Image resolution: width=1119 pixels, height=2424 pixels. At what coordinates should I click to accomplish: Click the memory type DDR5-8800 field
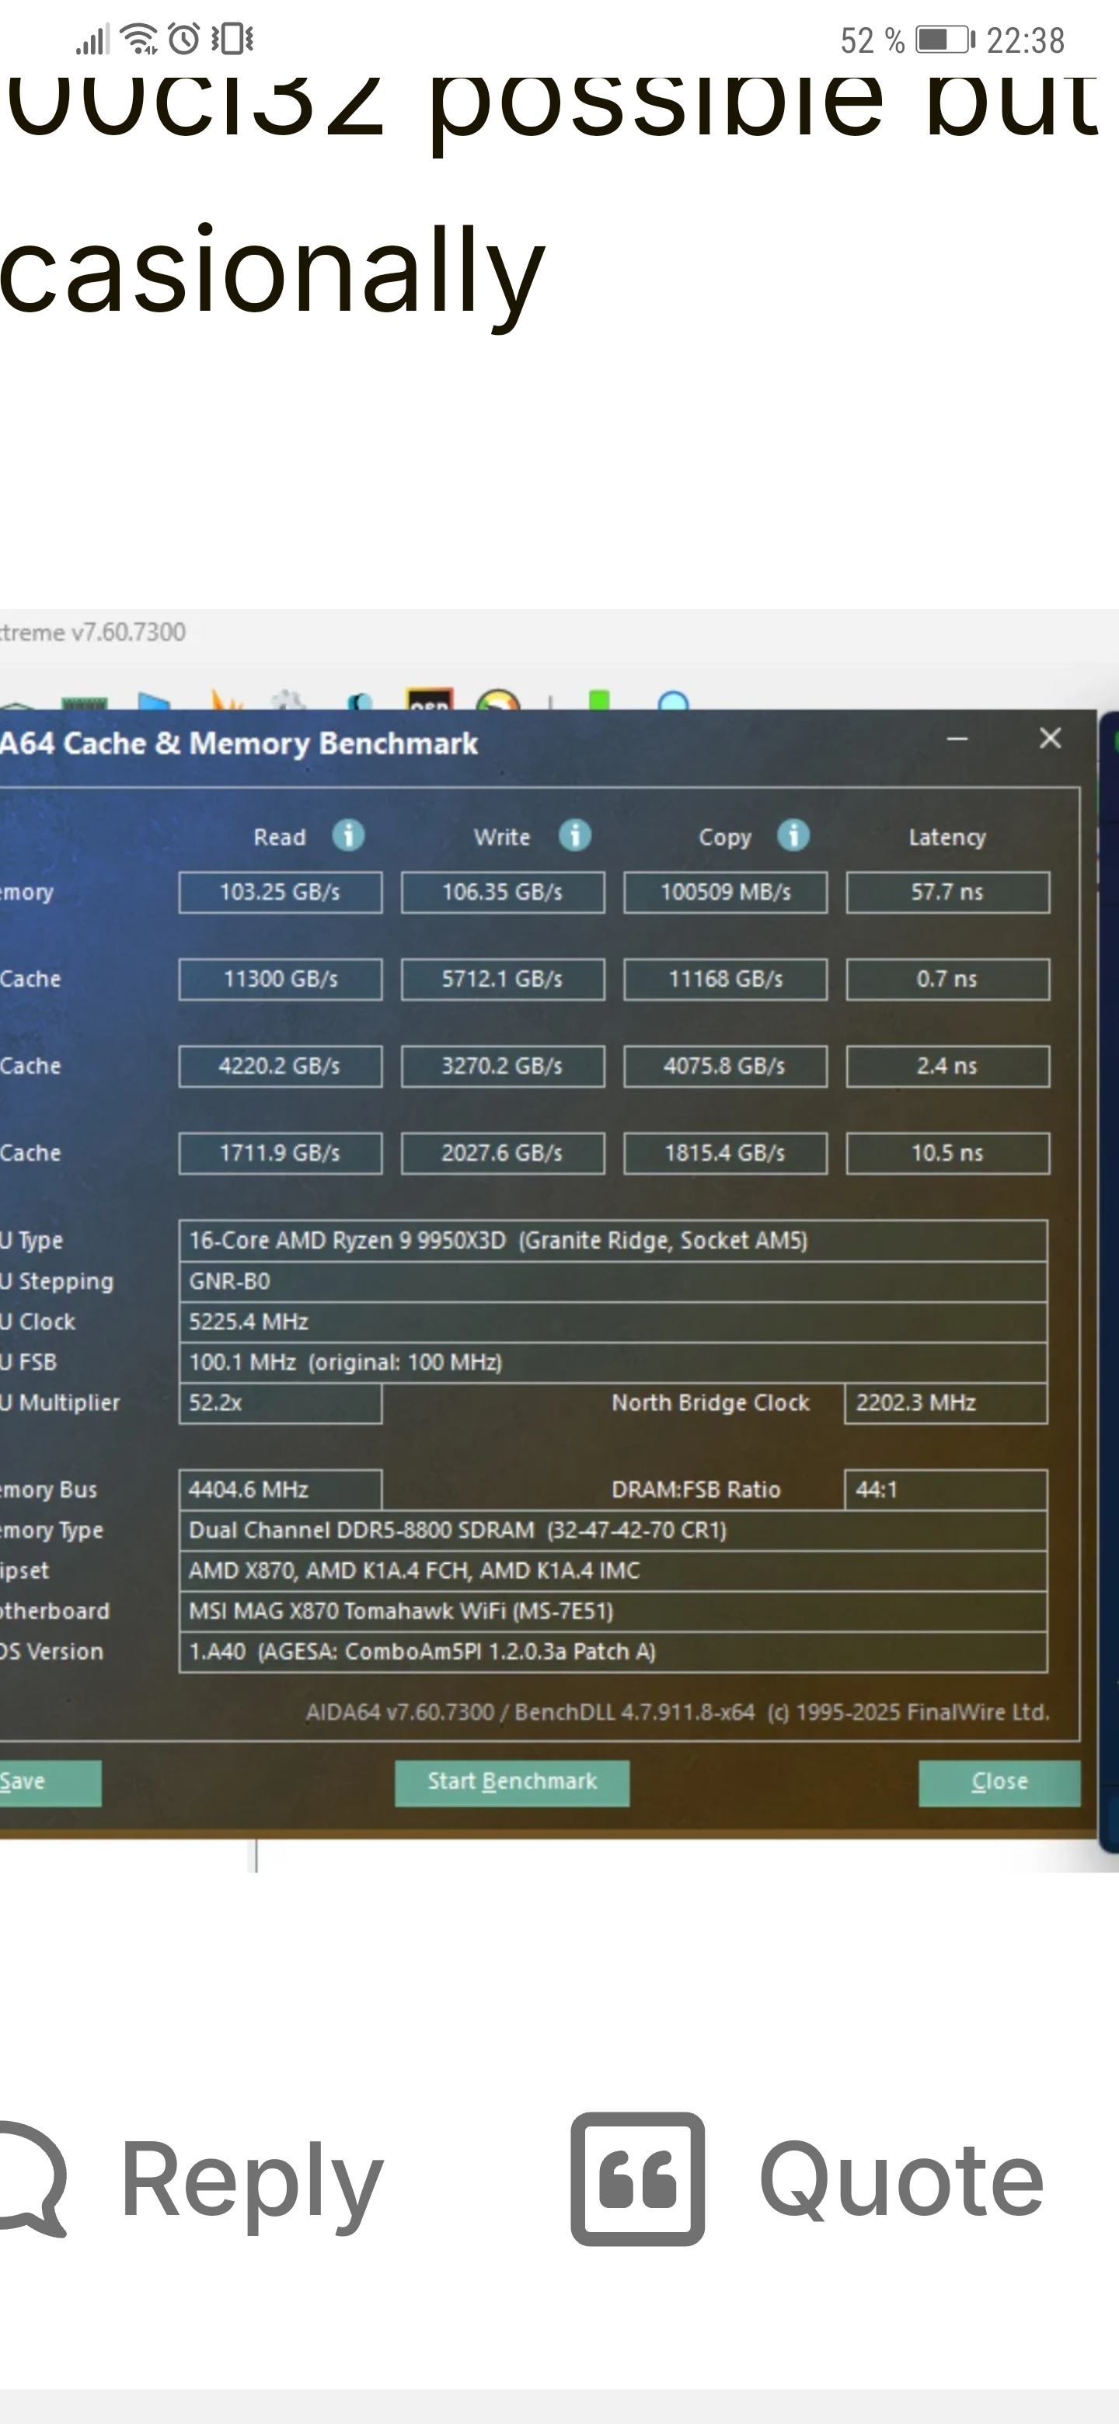[x=612, y=1530]
